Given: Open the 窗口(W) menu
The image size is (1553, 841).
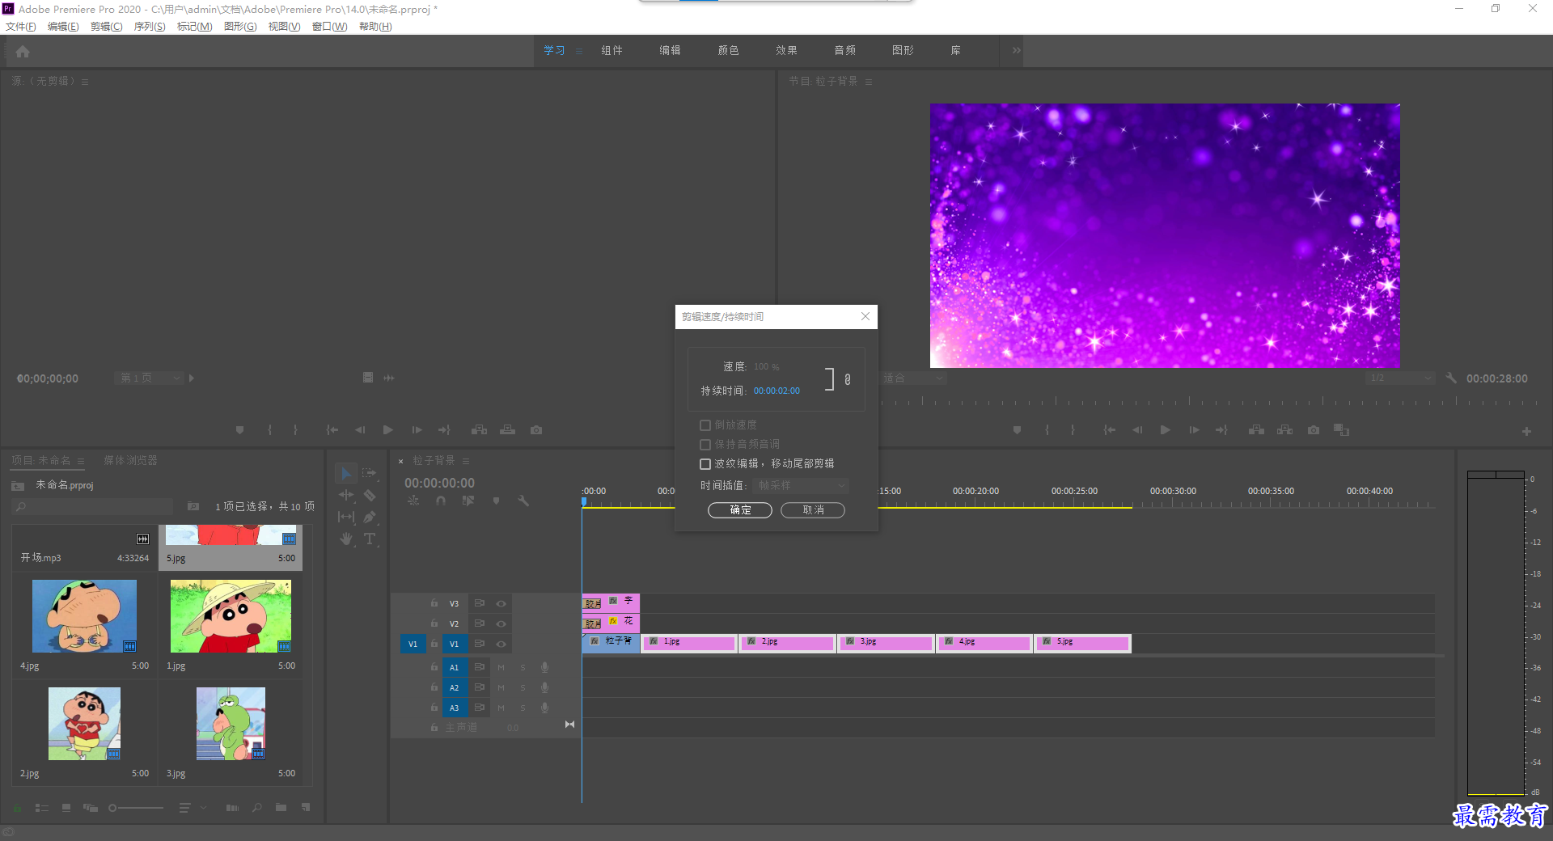Looking at the screenshot, I should coord(329,27).
